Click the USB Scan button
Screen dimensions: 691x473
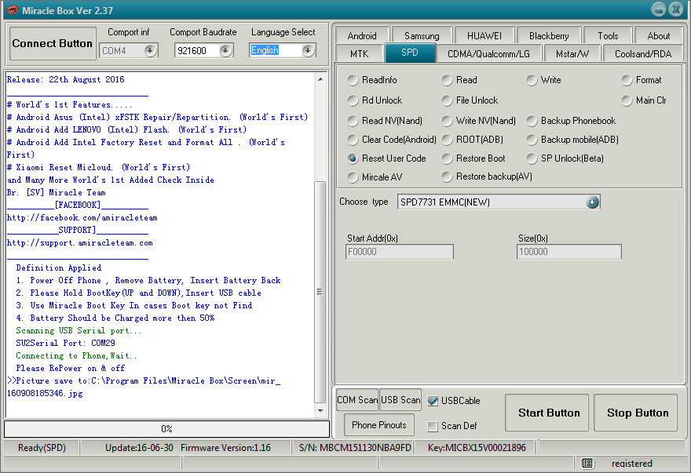(x=400, y=400)
